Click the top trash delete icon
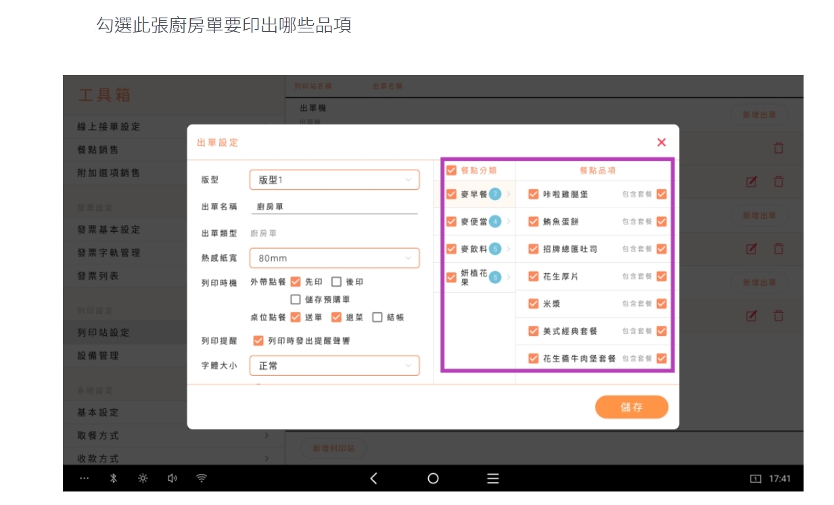The height and width of the screenshot is (505, 834). pos(779,148)
